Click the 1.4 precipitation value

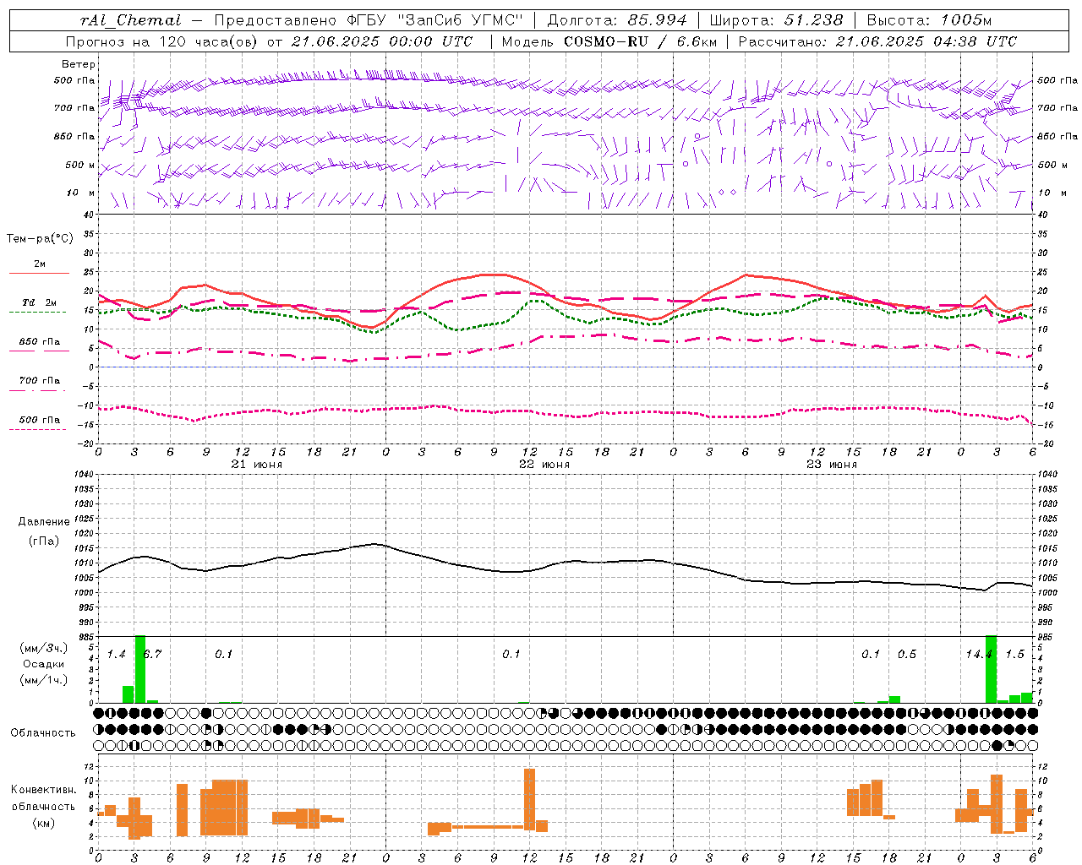(x=117, y=655)
